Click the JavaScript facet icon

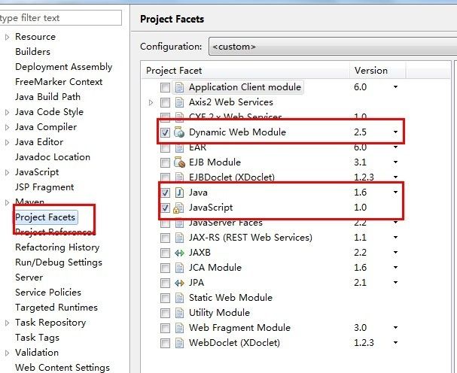click(179, 208)
